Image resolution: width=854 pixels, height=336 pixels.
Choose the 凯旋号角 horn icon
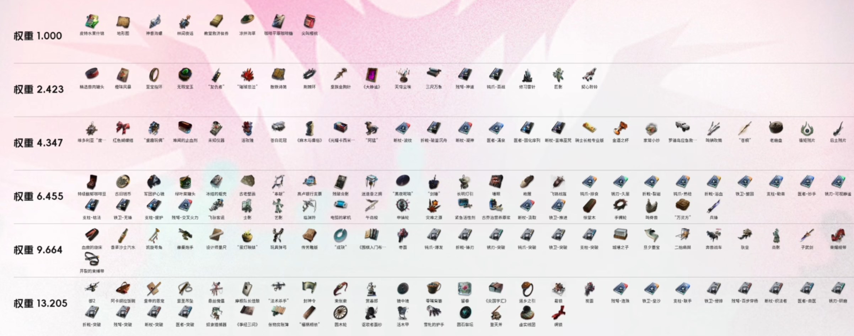tap(154, 236)
